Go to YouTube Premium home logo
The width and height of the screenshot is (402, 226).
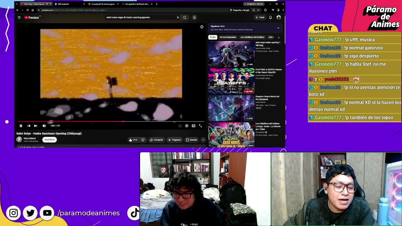point(31,18)
